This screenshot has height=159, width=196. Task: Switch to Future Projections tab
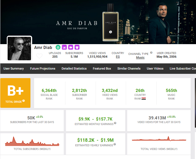click(x=43, y=68)
